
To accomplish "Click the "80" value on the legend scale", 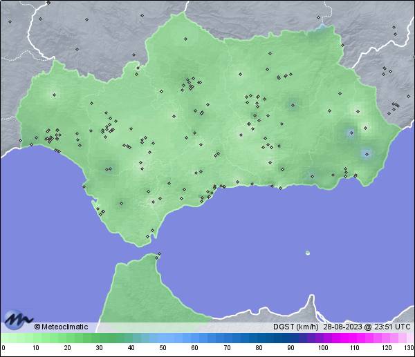I will coord(259,347).
